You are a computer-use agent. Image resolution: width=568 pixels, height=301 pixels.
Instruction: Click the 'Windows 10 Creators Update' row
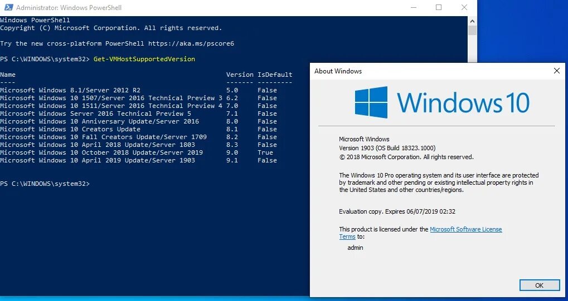[x=138, y=129]
